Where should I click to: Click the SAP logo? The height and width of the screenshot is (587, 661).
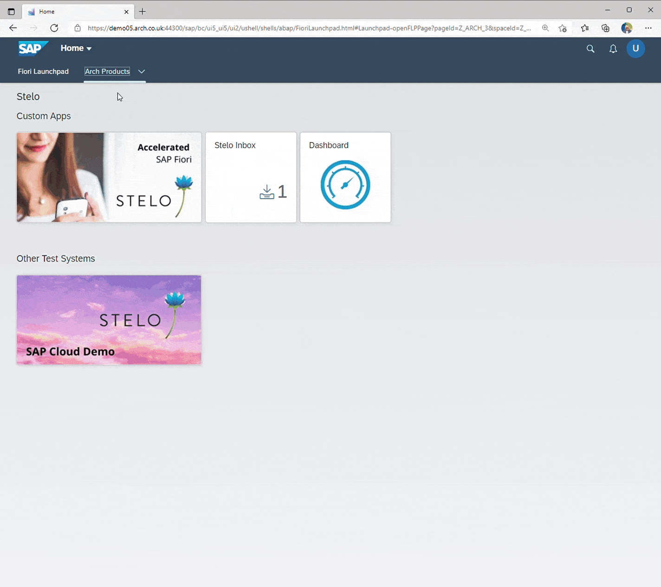(x=33, y=48)
